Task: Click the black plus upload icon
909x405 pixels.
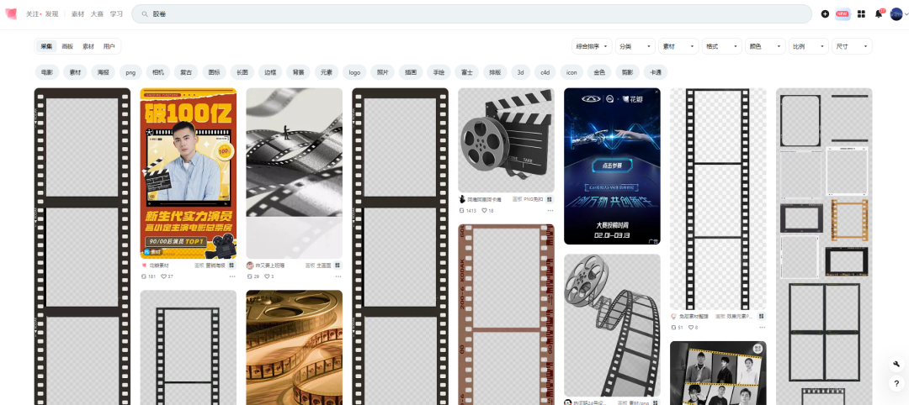Action: (825, 14)
